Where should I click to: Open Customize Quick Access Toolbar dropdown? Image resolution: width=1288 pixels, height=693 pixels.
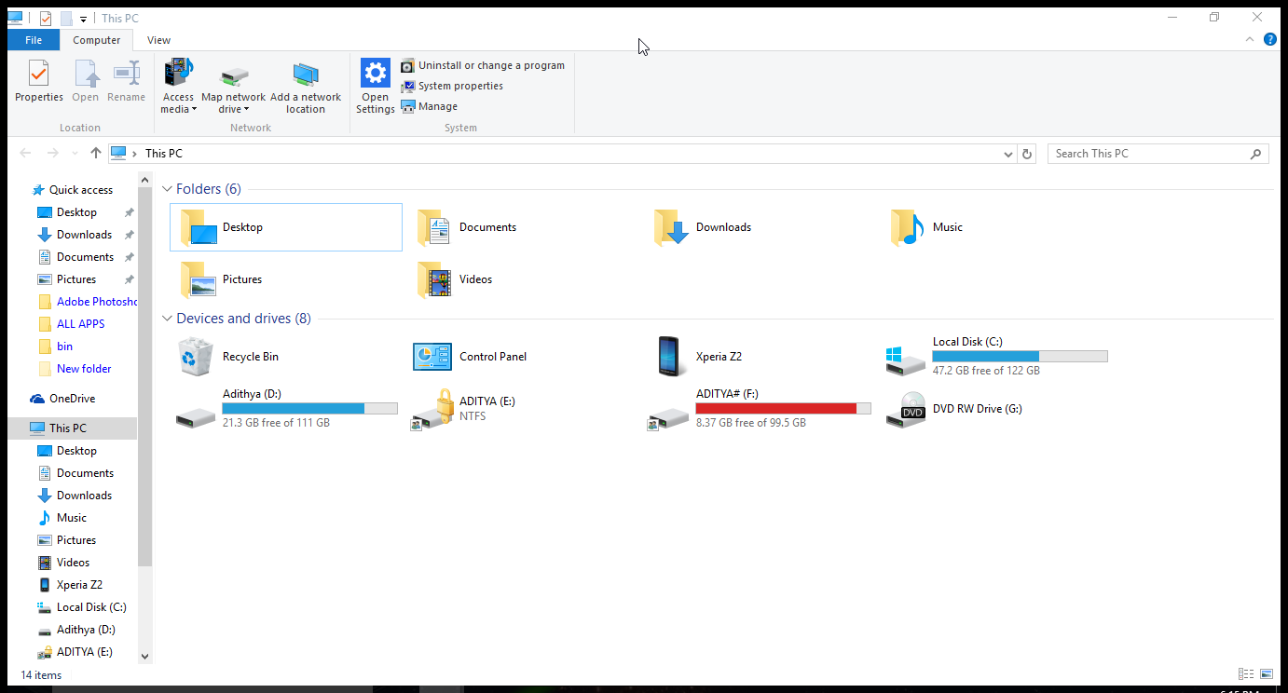coord(83,19)
